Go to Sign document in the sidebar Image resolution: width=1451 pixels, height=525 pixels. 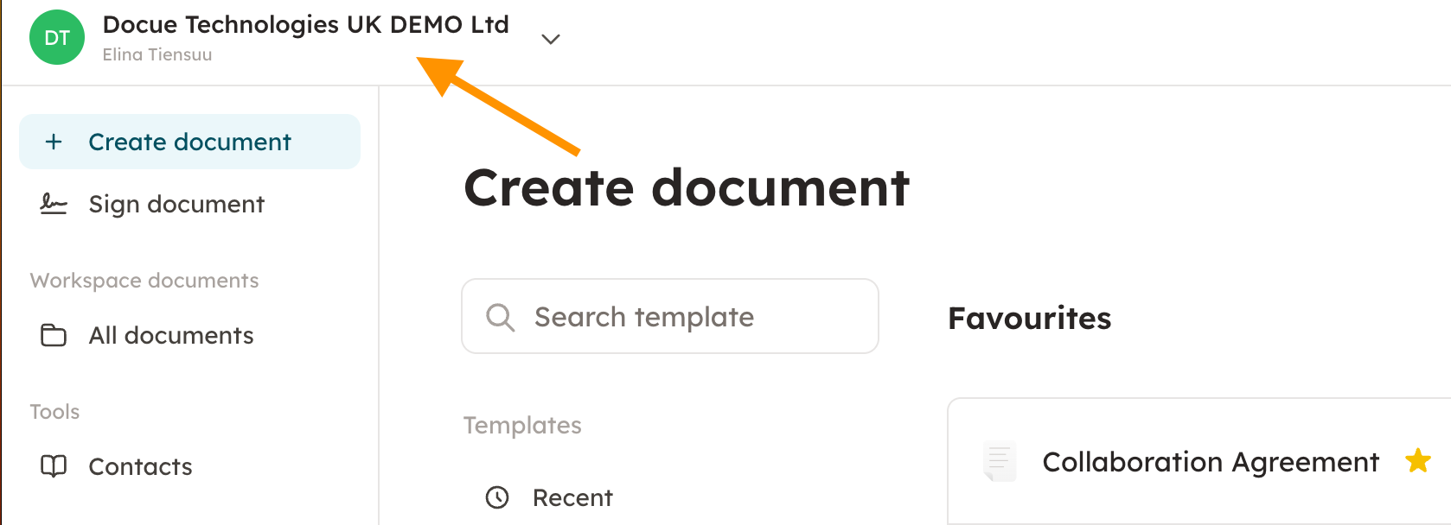[x=176, y=204]
